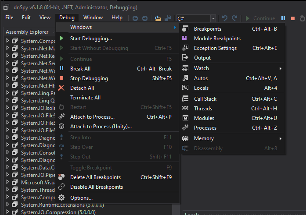306x215 pixels.
Task: Click the Assembly Explorer panel title
Action: point(27,32)
